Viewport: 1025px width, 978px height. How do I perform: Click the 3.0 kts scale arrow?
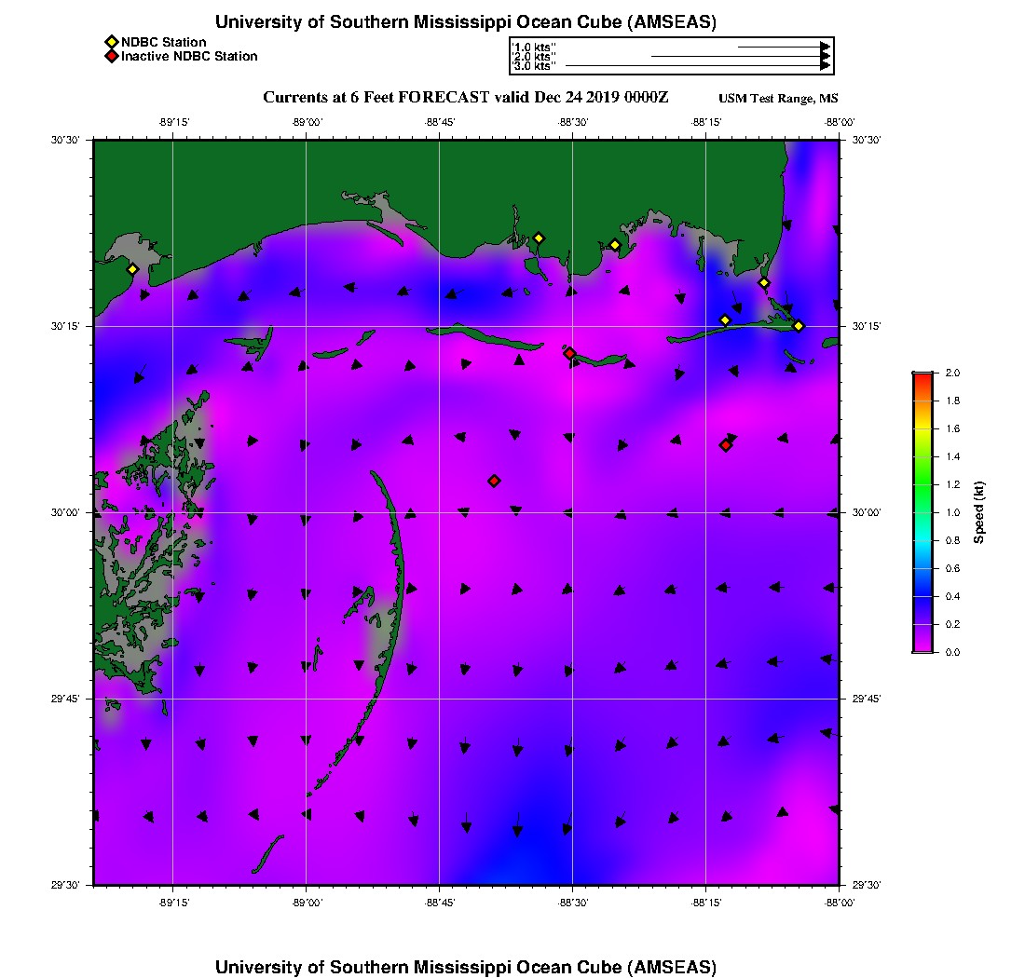coord(697,66)
